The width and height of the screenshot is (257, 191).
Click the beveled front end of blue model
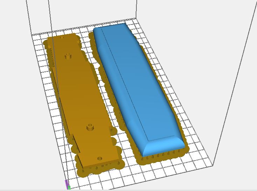pyautogui.click(x=164, y=145)
